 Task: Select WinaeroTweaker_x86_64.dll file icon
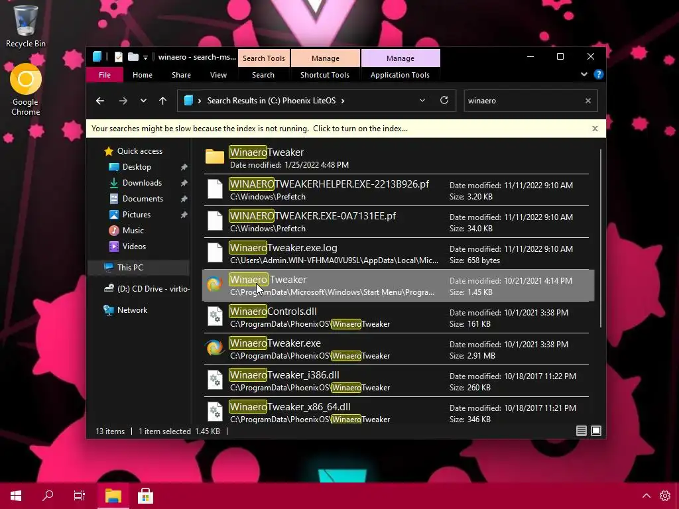tap(215, 412)
